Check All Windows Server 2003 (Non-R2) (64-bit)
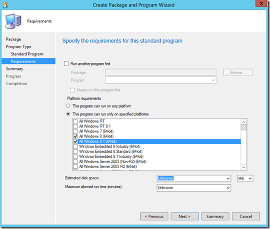 75,162
